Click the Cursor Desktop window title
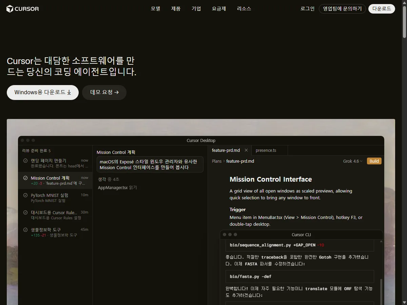407x305 pixels. (201, 141)
